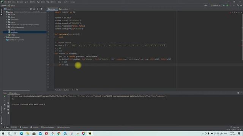
Task: Open Chrome from the taskbar
Action: click(x=59, y=133)
